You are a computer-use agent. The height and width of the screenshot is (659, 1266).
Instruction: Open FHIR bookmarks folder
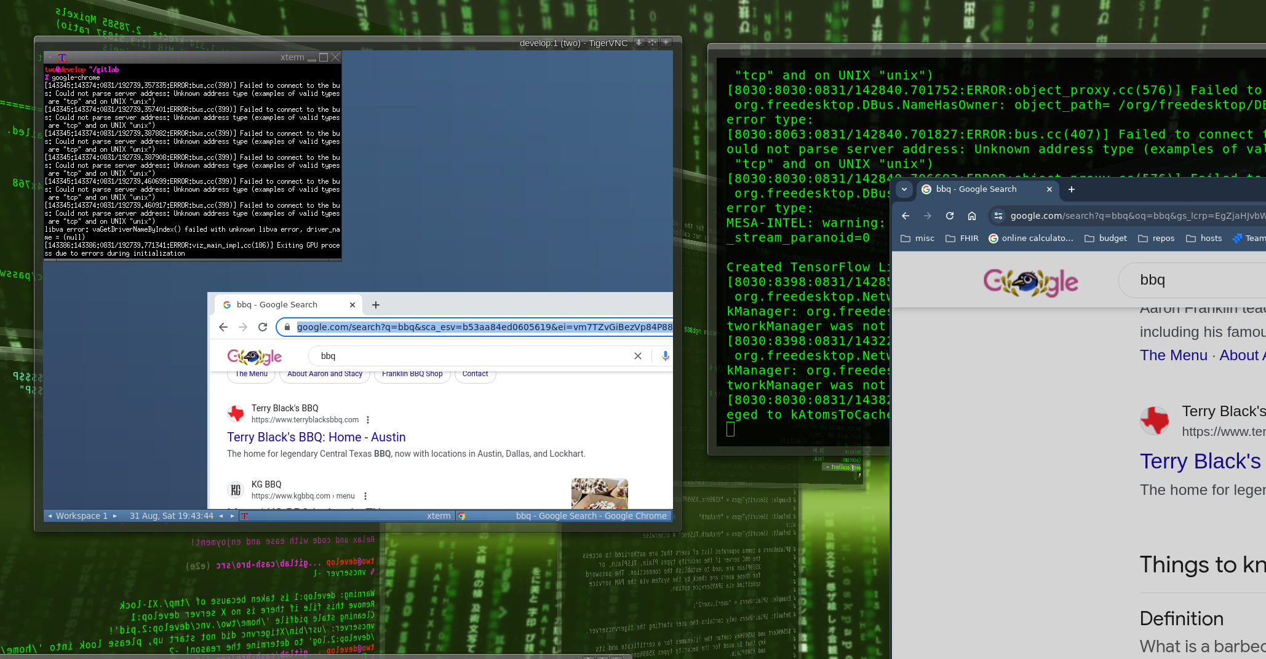coord(962,239)
